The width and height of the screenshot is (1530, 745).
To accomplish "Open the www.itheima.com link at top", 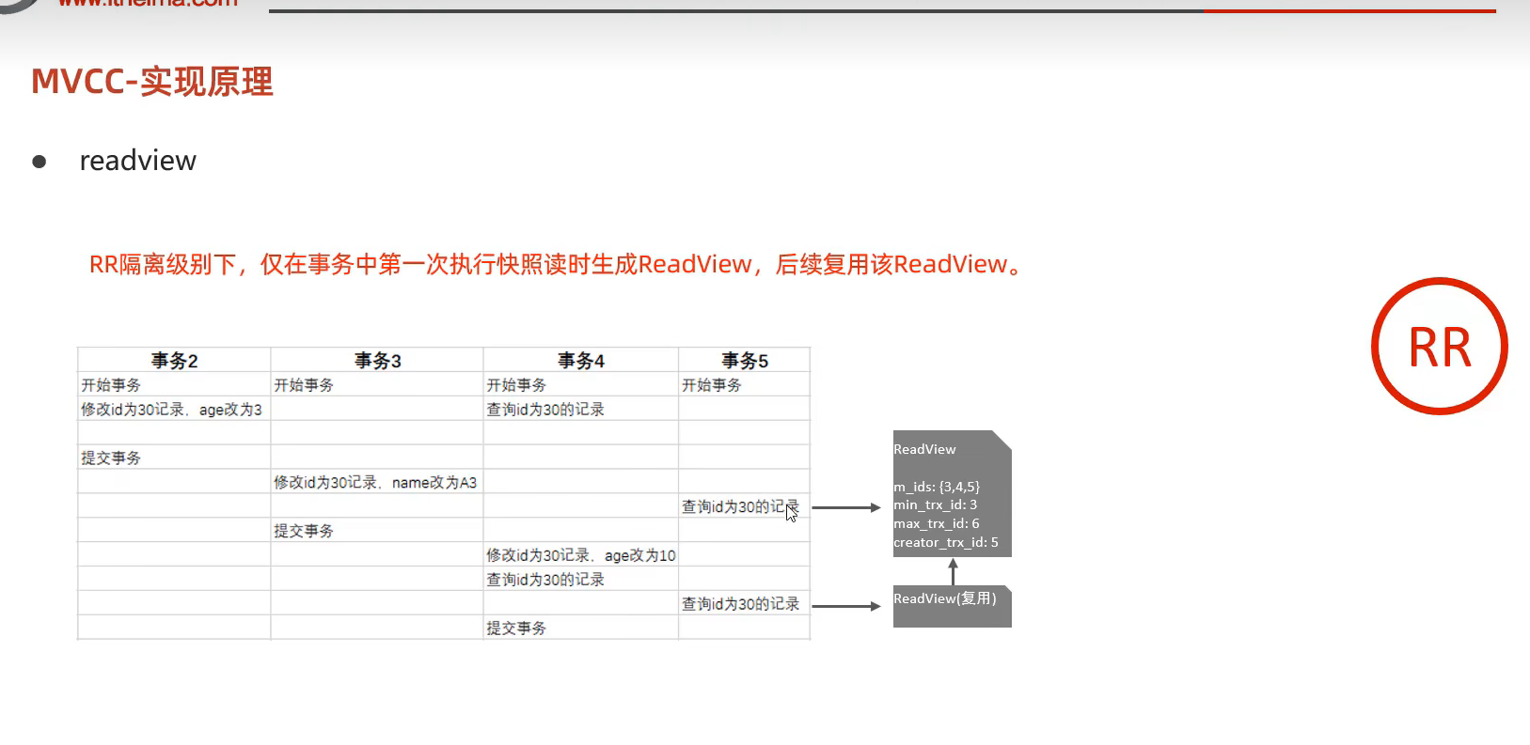I will [148, 4].
